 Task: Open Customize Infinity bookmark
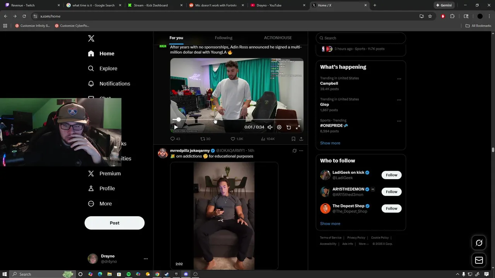pos(32,26)
